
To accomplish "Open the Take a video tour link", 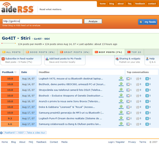I will [x=36, y=132].
